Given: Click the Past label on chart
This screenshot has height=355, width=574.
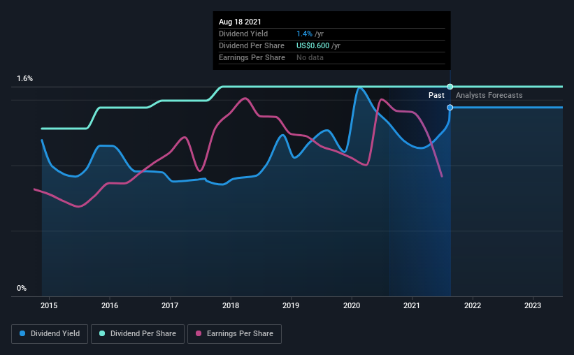Looking at the screenshot, I should pyautogui.click(x=436, y=95).
